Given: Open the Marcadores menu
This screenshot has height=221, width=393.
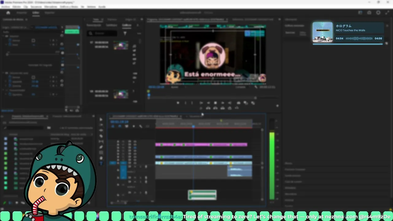Looking at the screenshot, I should pos(51,6).
